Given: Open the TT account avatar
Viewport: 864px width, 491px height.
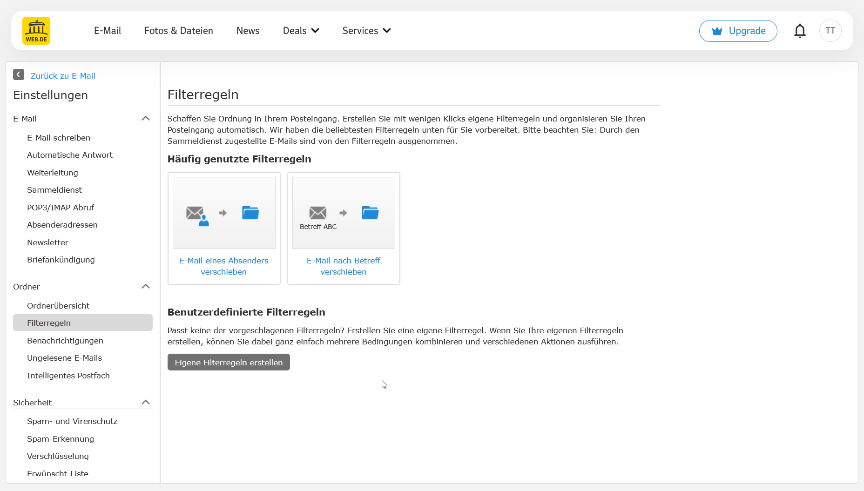Looking at the screenshot, I should point(830,31).
